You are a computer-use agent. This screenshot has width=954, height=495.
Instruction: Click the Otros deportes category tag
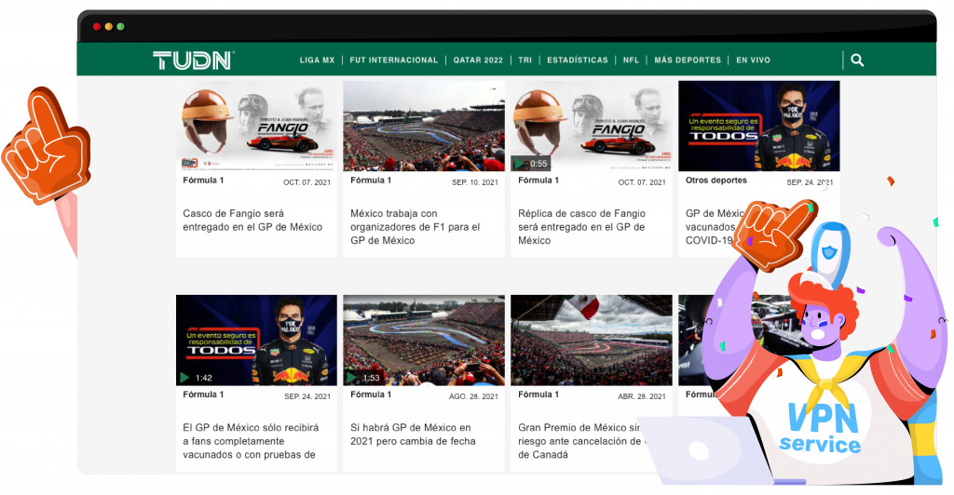click(716, 181)
